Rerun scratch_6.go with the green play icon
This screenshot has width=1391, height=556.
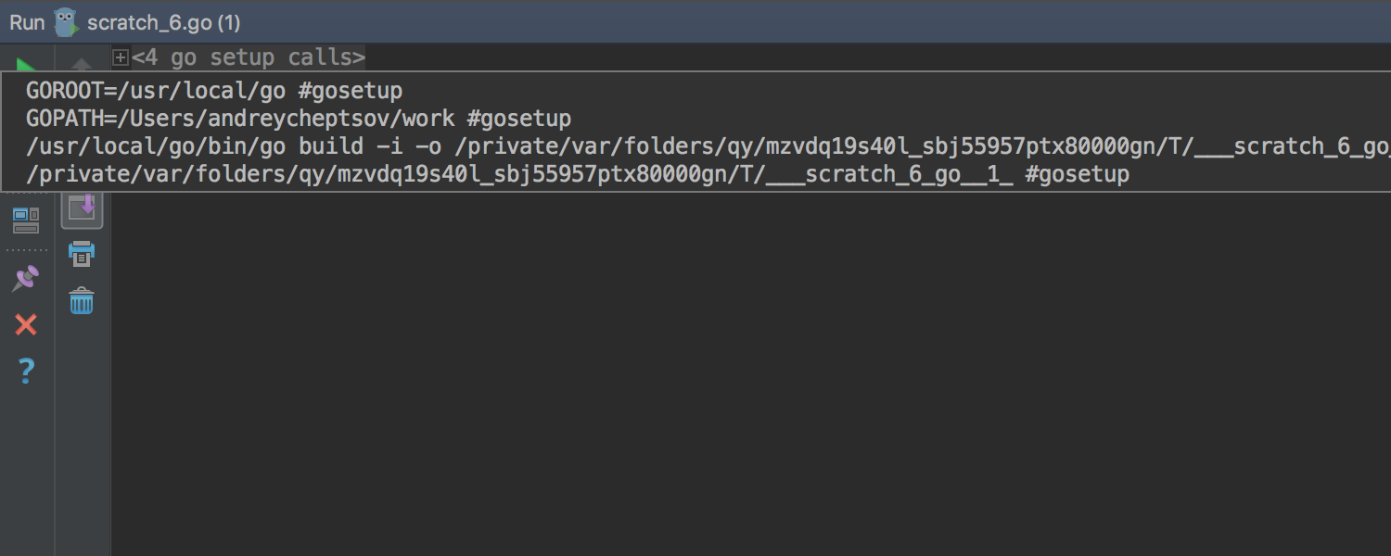pos(27,65)
